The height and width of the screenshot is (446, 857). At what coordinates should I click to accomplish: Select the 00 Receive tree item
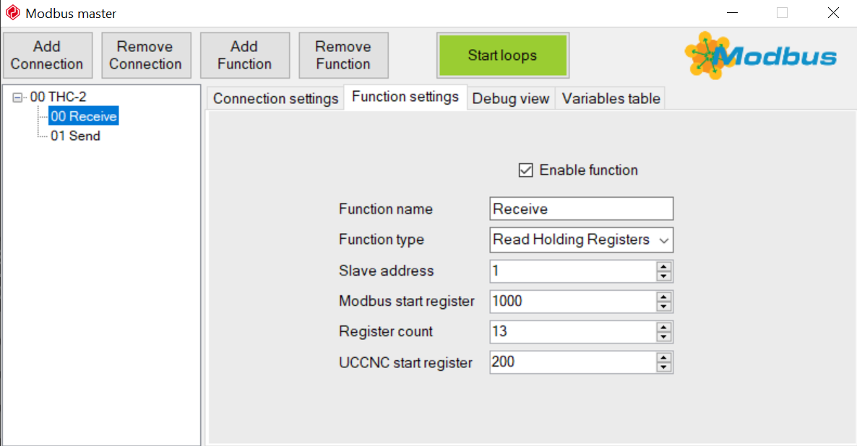click(84, 116)
